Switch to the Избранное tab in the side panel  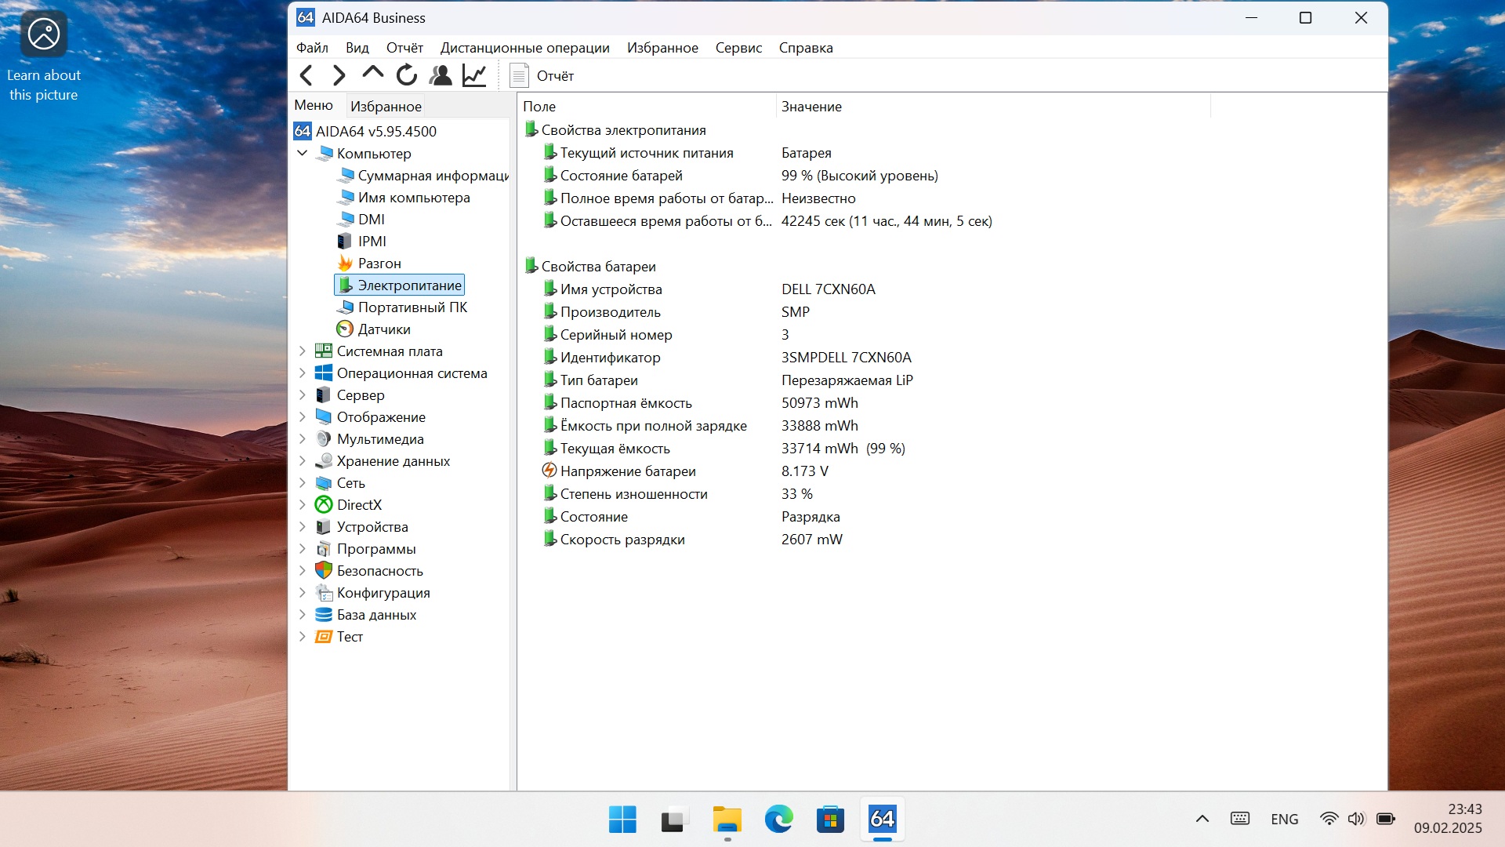click(386, 106)
